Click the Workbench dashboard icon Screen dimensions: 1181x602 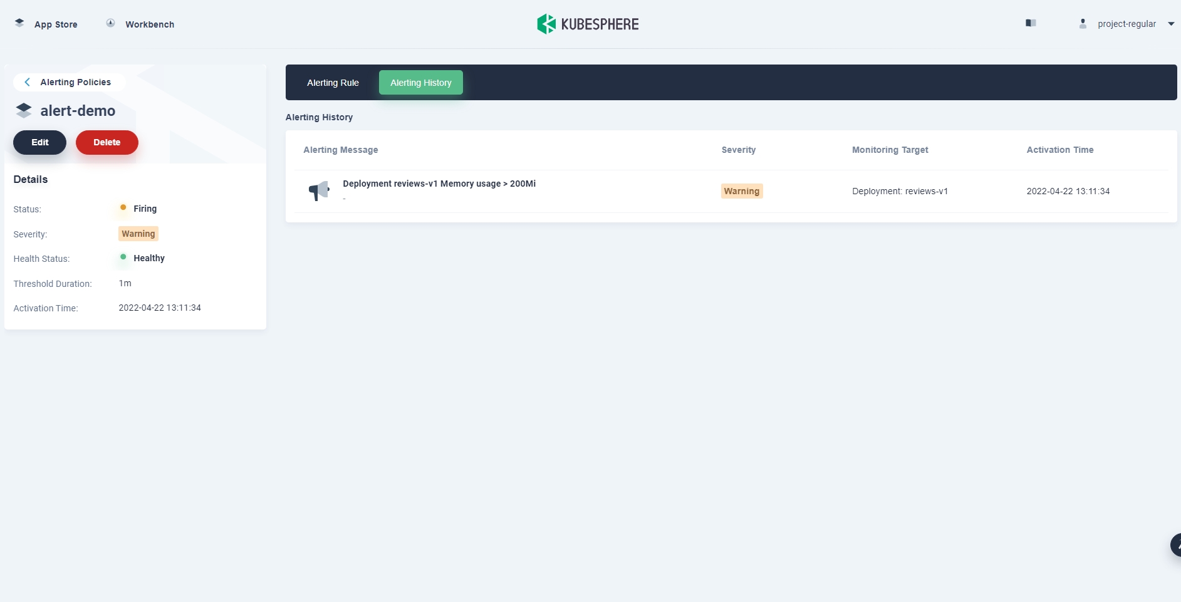[x=110, y=23]
